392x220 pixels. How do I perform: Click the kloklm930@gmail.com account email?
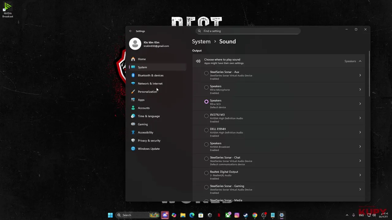[156, 46]
